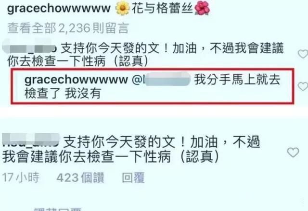Screen dimensions: 308x211
Task: Tap the blurred @mention in the reply
Action: (x=161, y=79)
